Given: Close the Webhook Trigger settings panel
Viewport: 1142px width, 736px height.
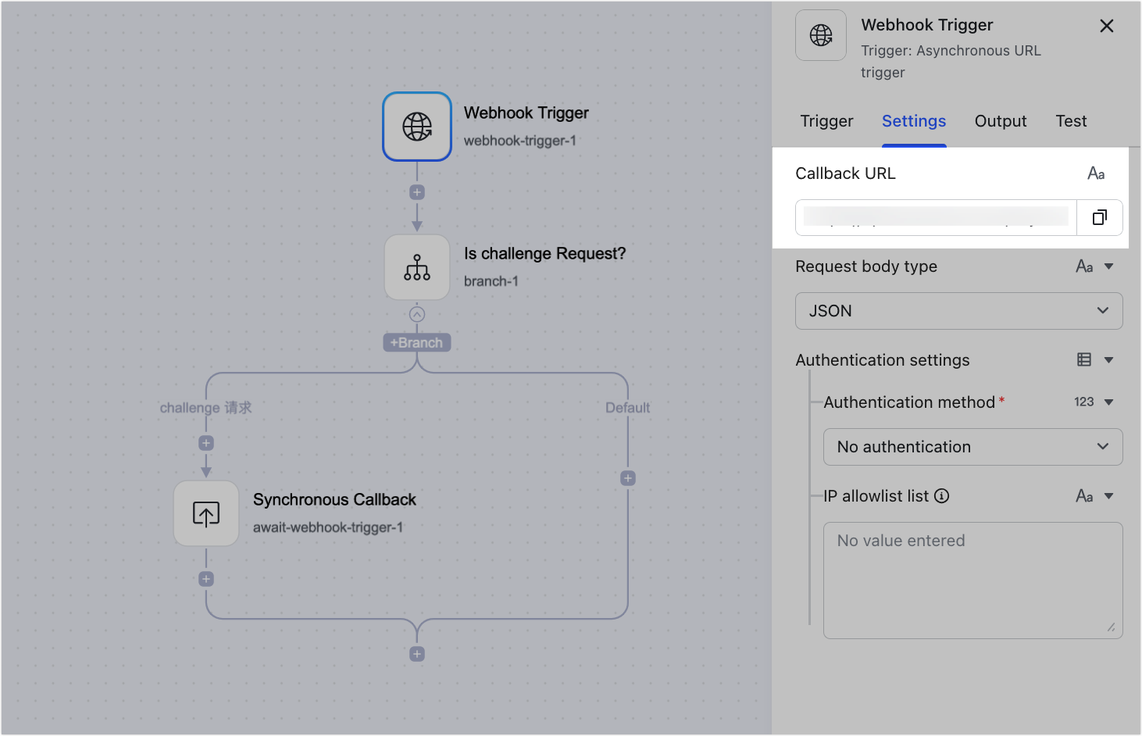Looking at the screenshot, I should point(1107,26).
